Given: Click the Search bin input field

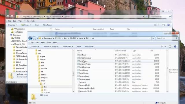Looking at the screenshot, I should [x=166, y=38].
